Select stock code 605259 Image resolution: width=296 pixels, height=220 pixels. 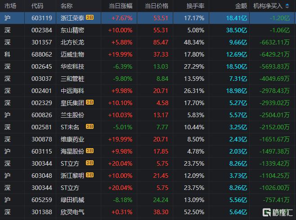tap(42, 200)
